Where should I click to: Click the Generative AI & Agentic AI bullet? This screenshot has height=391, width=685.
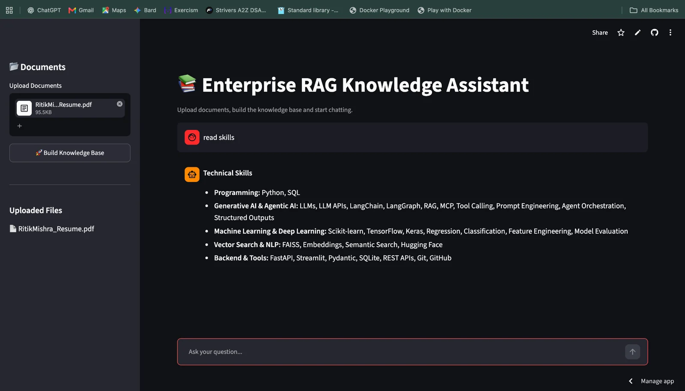(x=420, y=212)
